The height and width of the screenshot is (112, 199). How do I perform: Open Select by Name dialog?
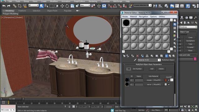(46, 6)
